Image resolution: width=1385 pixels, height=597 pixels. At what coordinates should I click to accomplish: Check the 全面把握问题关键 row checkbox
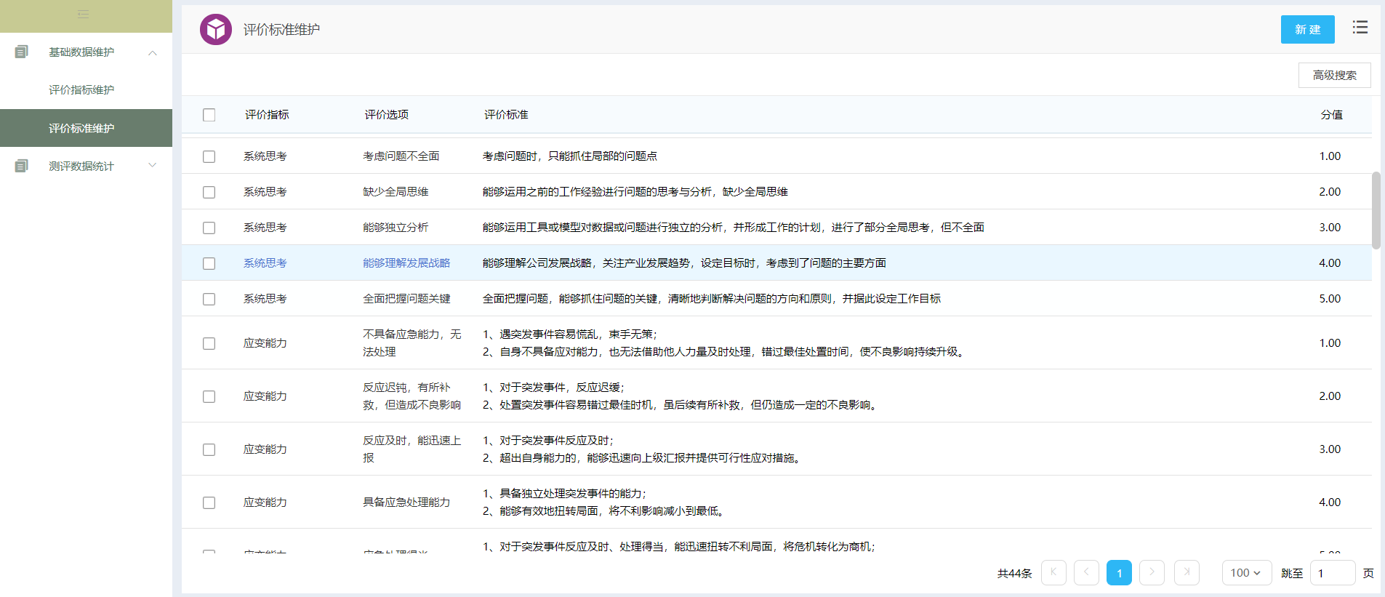click(x=209, y=299)
